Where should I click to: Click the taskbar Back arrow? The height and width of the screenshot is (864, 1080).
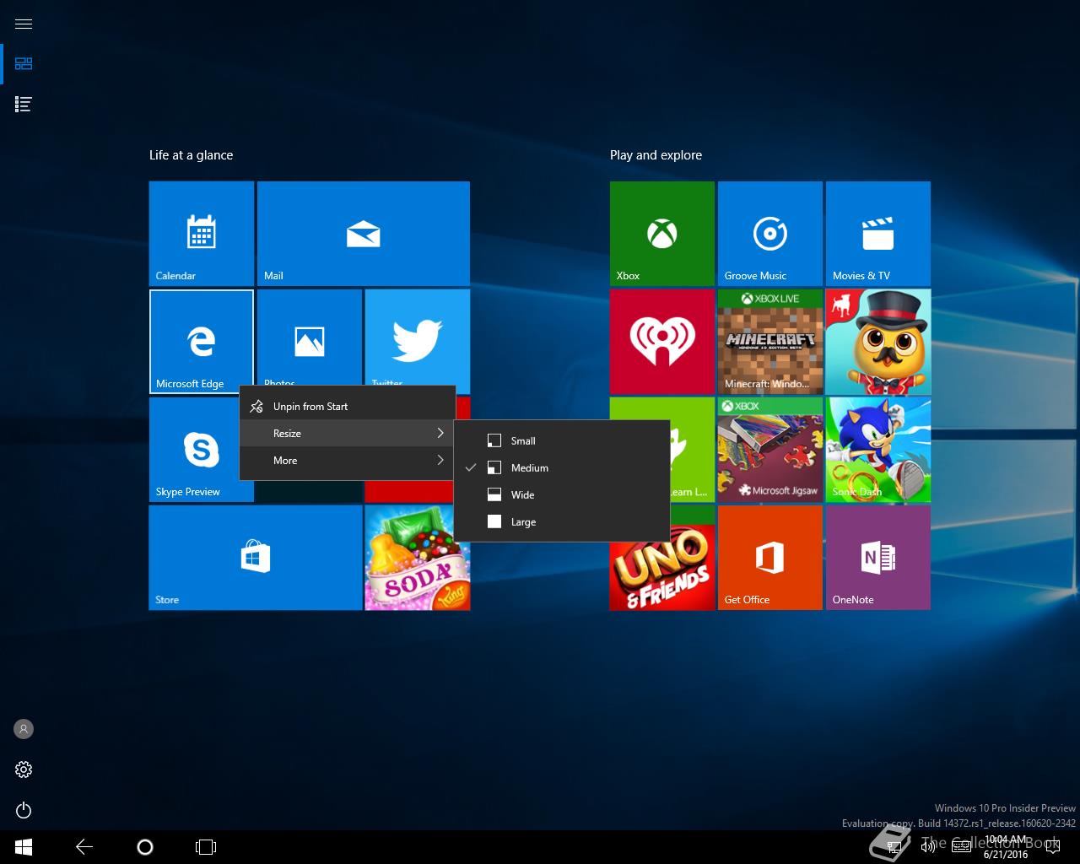pos(84,847)
